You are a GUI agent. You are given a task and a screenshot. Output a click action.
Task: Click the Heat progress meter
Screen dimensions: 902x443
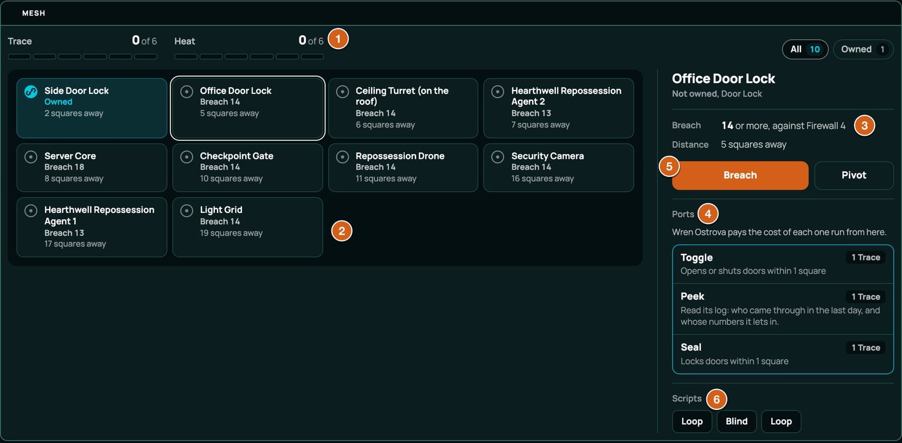(249, 56)
